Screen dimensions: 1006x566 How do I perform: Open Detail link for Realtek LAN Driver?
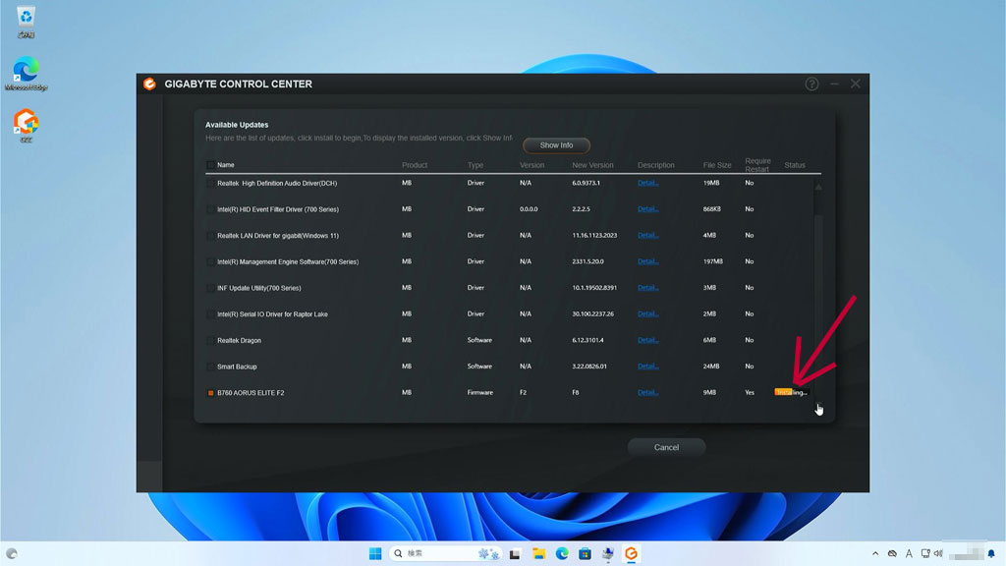click(x=647, y=236)
